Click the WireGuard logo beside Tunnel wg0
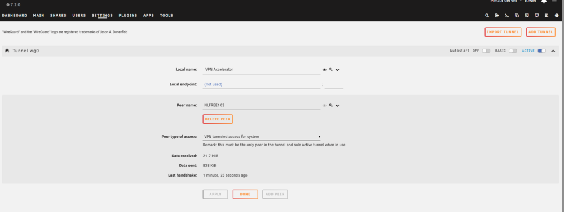The width and height of the screenshot is (564, 212). 7,51
